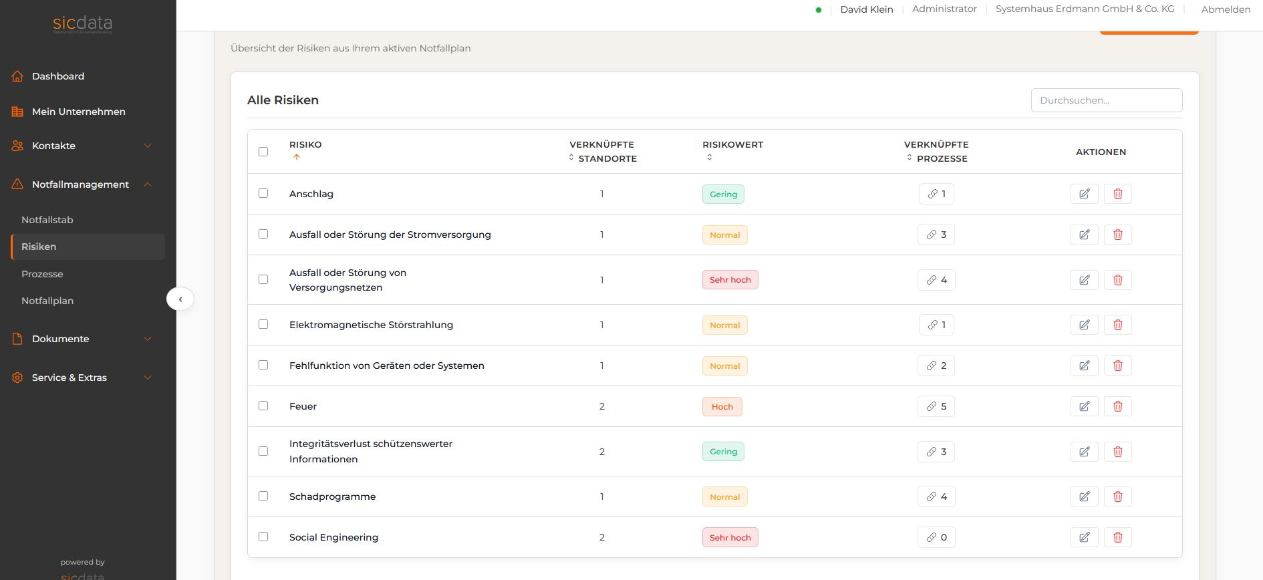Screen dimensions: 1263x580
Task: Tick the Anschlag row checkbox
Action: (263, 193)
